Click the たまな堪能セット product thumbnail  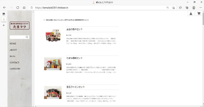(53, 64)
